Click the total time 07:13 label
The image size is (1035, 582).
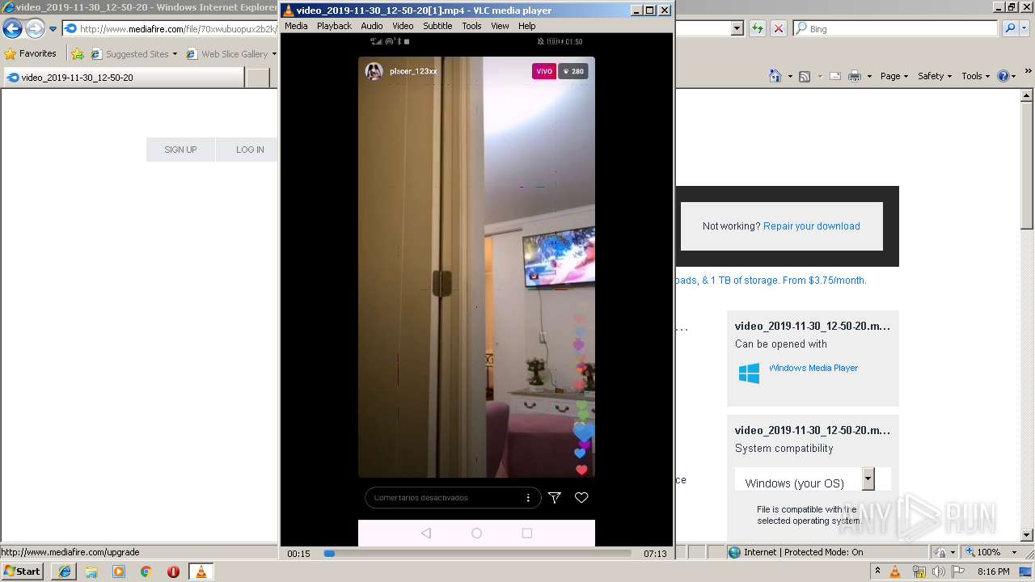655,554
